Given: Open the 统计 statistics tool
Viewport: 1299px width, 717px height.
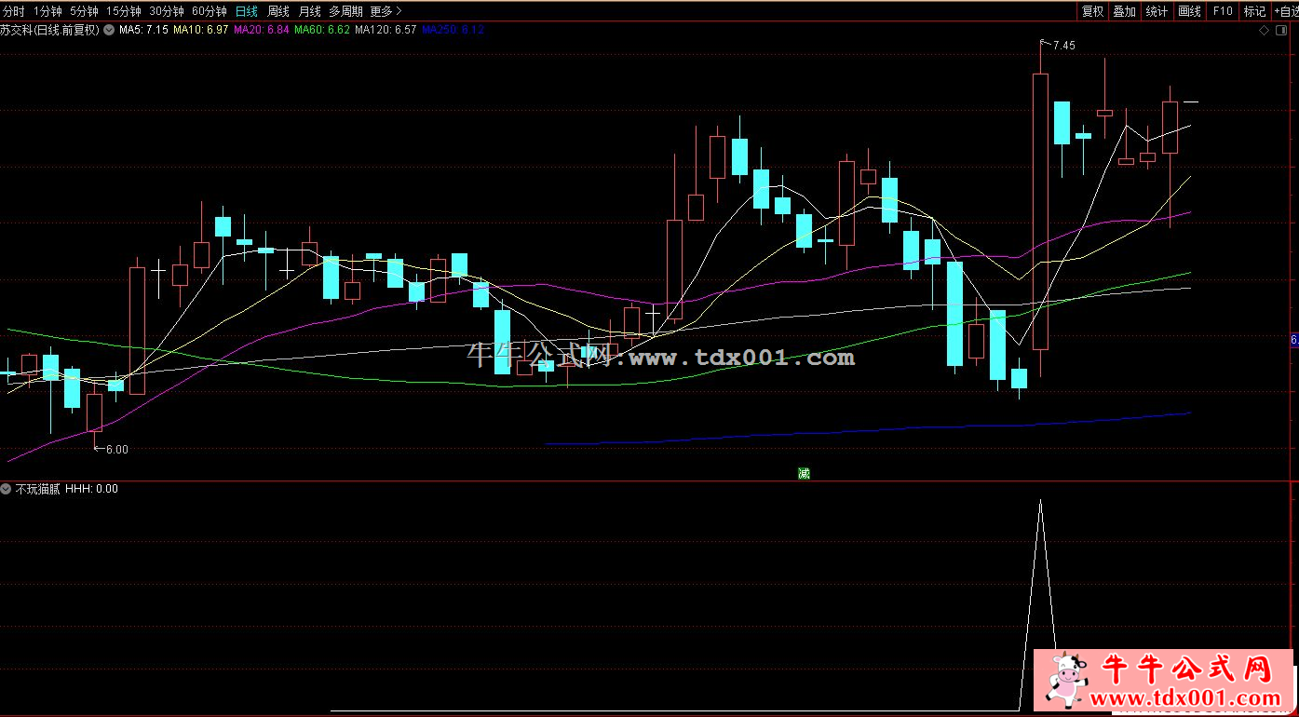Looking at the screenshot, I should coord(1157,11).
